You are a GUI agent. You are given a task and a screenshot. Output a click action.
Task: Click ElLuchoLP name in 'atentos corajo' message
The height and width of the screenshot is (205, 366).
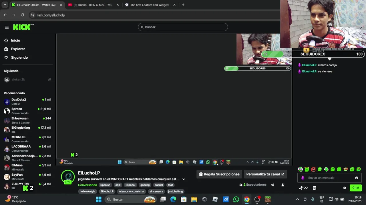[x=309, y=65]
